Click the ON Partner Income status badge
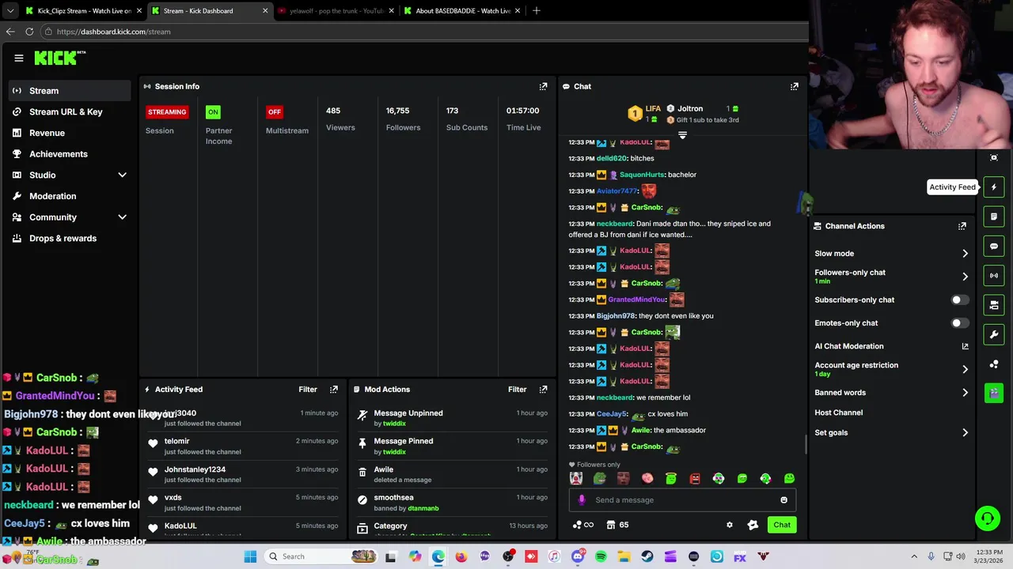Image resolution: width=1013 pixels, height=569 pixels. (x=212, y=111)
